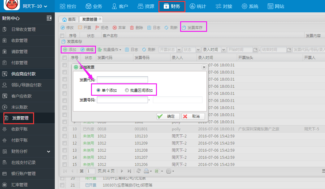Expand the 录入时间 dropdown

(x=223, y=50)
